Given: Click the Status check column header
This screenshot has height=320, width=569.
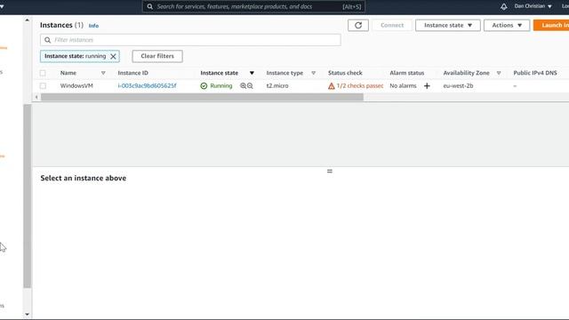Looking at the screenshot, I should pos(345,73).
